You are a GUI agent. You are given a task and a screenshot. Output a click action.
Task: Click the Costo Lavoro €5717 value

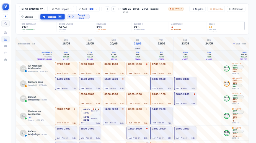(63, 27)
